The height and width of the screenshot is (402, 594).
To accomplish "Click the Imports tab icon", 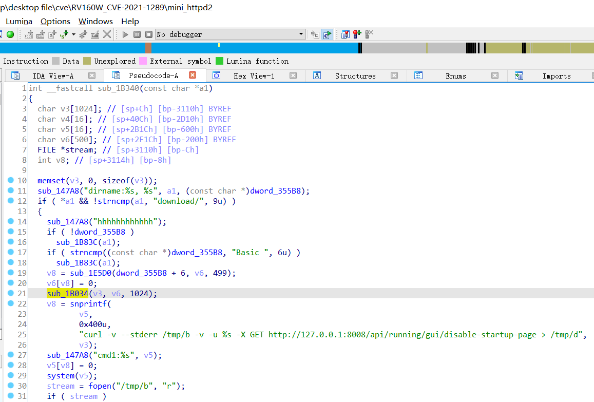I will (x=519, y=75).
